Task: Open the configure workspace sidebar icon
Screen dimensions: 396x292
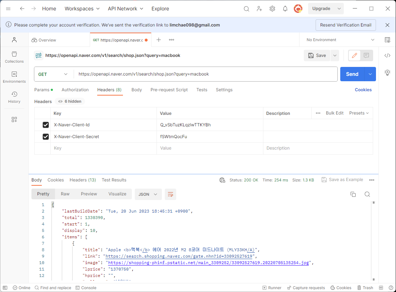Action: tap(14, 120)
